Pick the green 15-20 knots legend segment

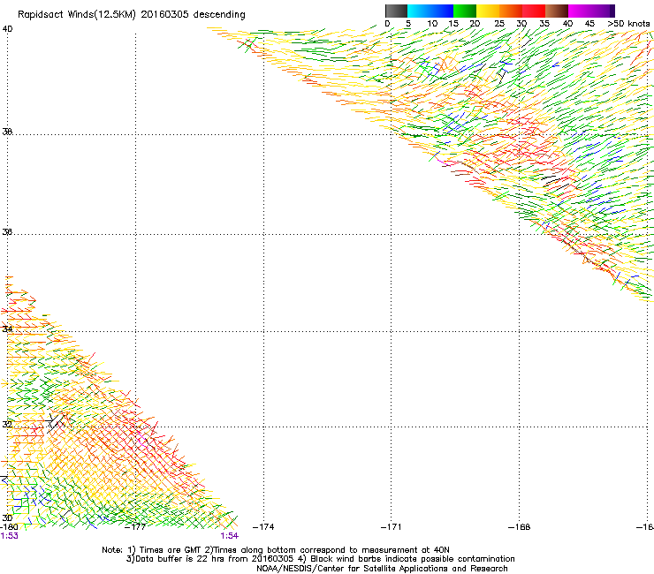[x=465, y=11]
